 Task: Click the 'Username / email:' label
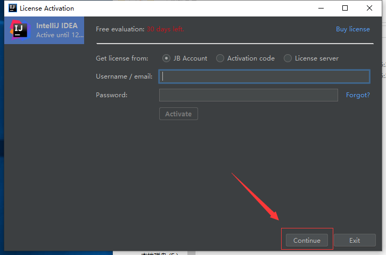point(124,76)
